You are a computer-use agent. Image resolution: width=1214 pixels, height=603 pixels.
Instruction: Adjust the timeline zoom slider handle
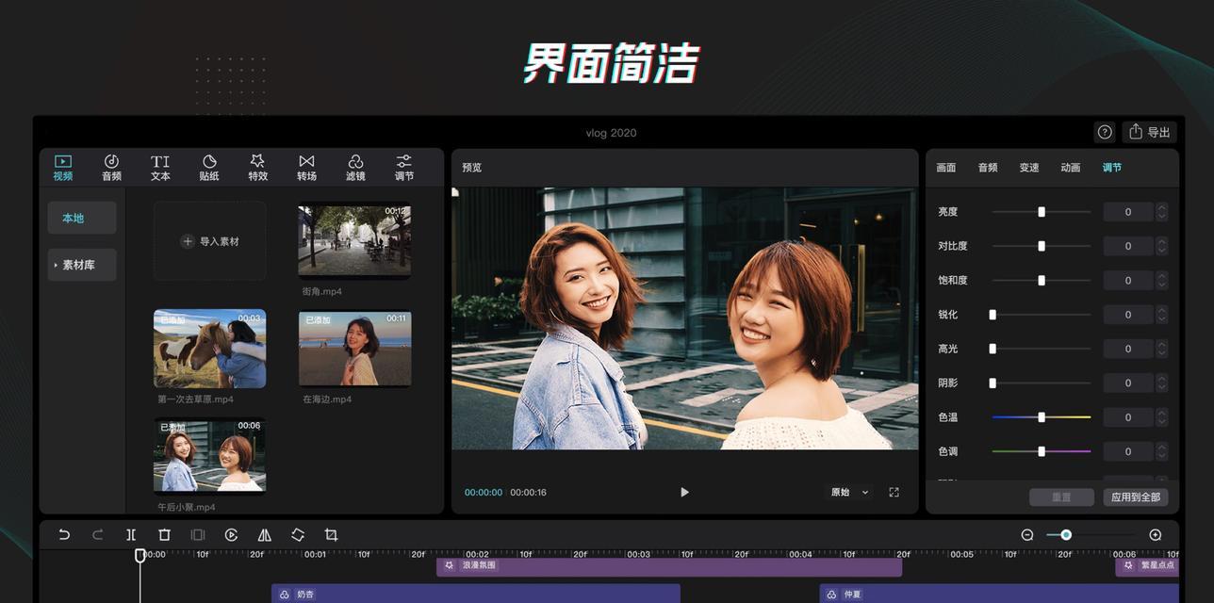(x=1066, y=534)
